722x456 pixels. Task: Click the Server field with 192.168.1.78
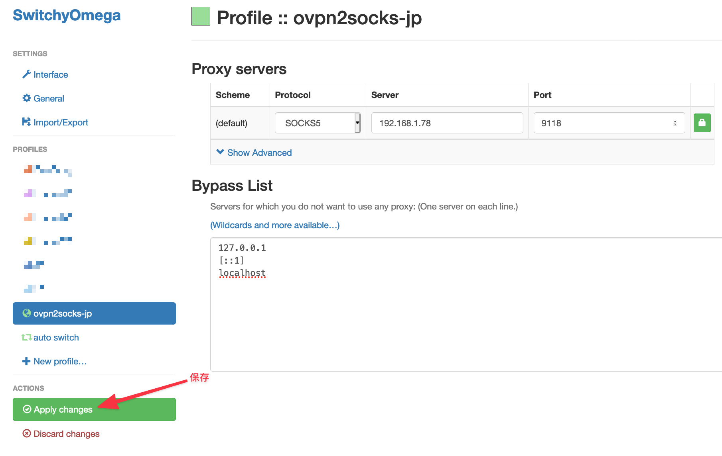pyautogui.click(x=447, y=123)
